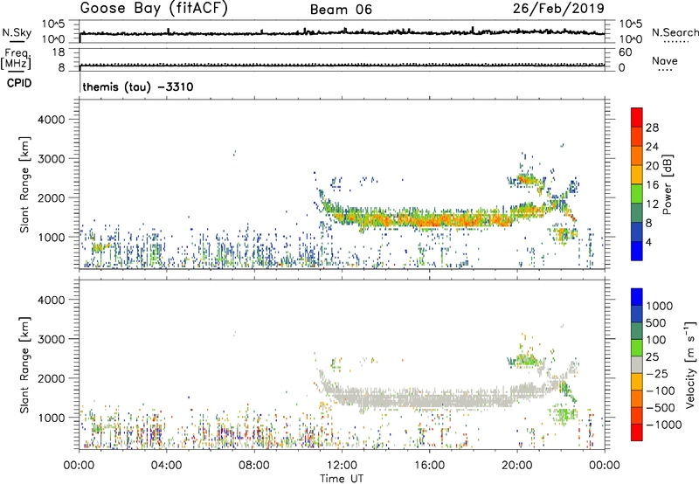This screenshot has height=484, width=699.
Task: Click the '28' Power colorbar label
Action: click(x=652, y=128)
